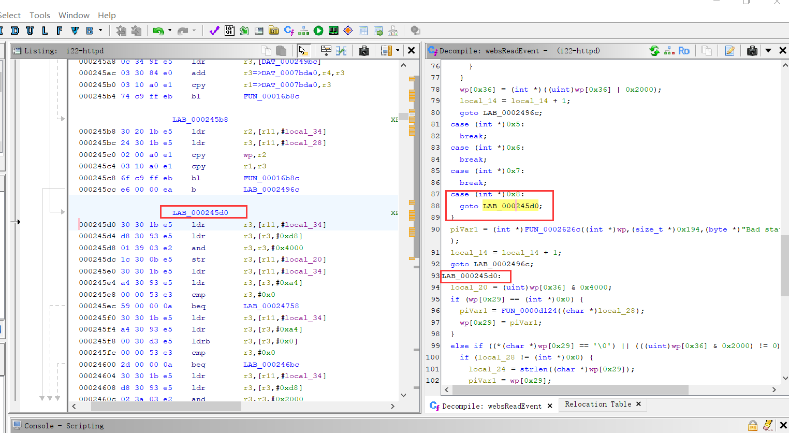Viewport: 789px width, 433px height.
Task: Toggle mouse hover popups in Listing header
Action: coord(303,50)
